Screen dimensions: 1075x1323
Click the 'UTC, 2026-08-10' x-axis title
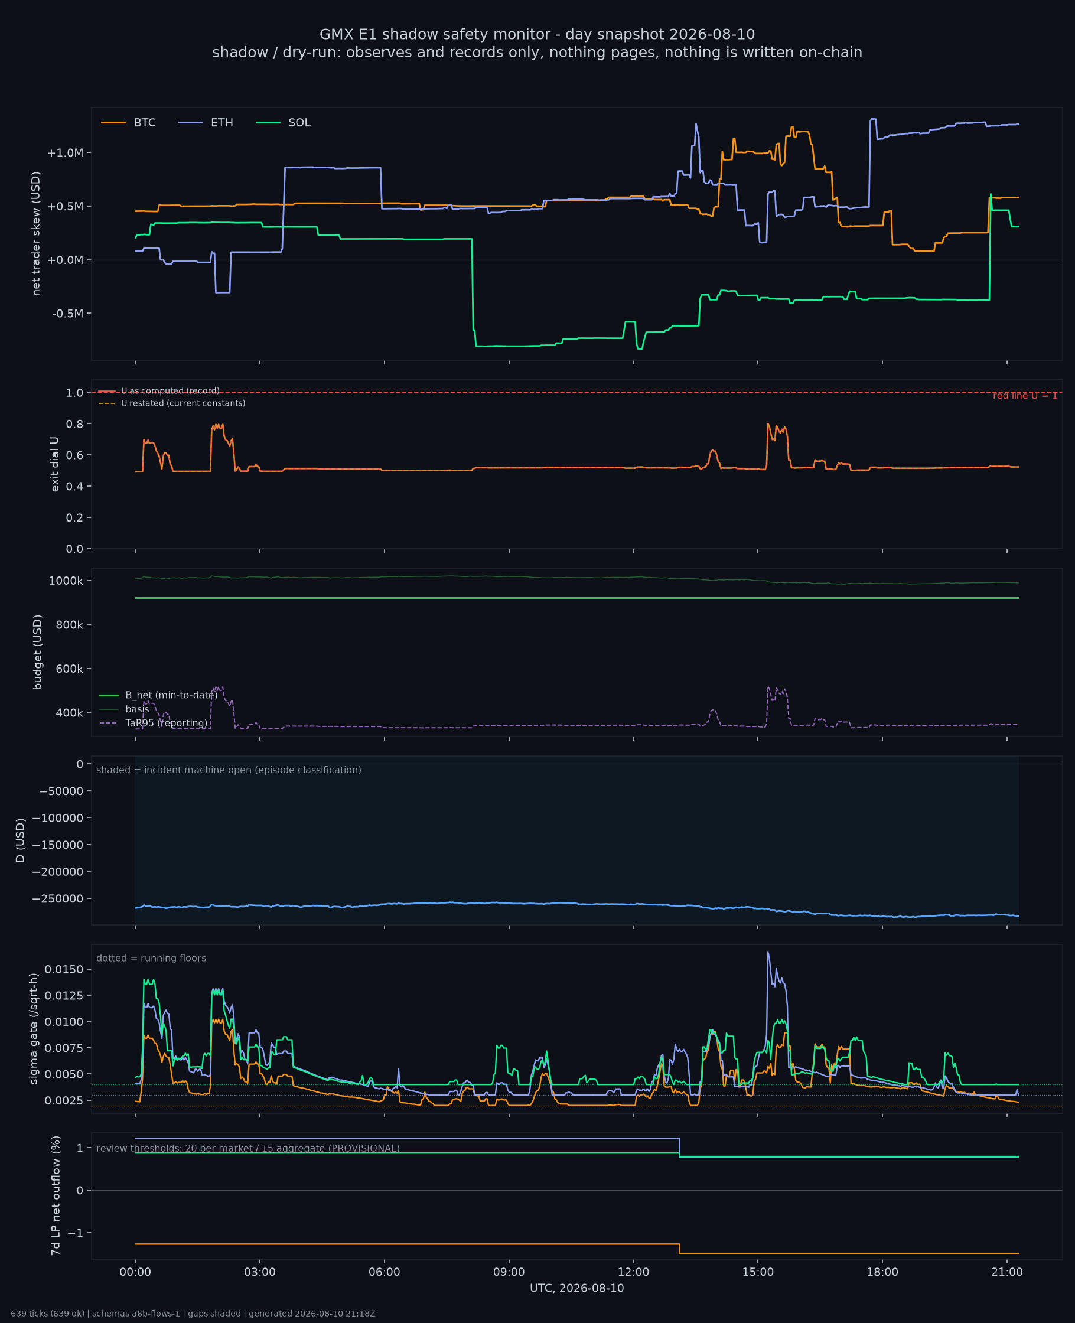click(576, 1288)
